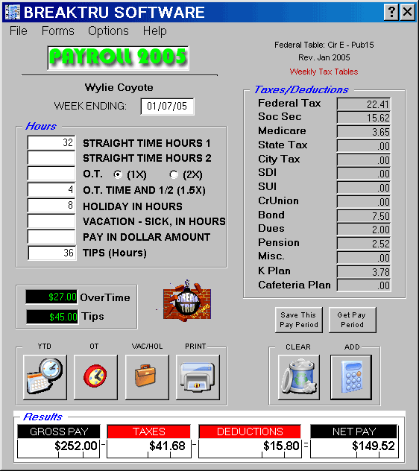
Task: Open the Forms menu
Action: (57, 31)
